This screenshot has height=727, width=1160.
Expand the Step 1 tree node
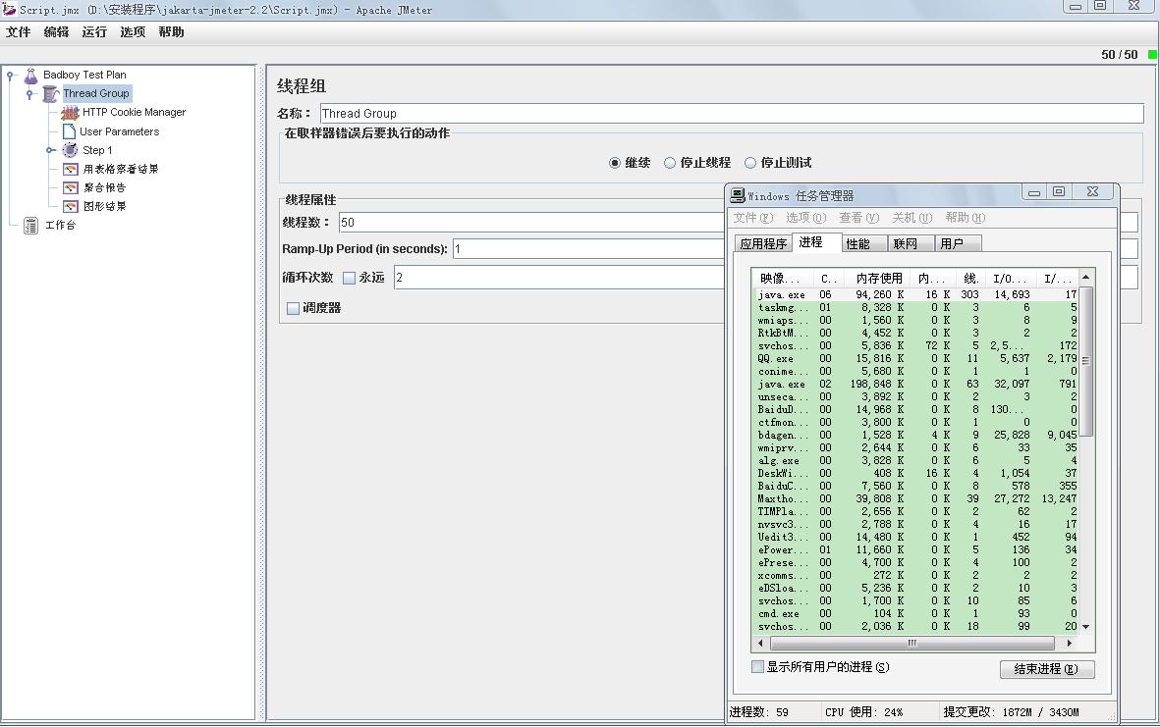pos(49,150)
